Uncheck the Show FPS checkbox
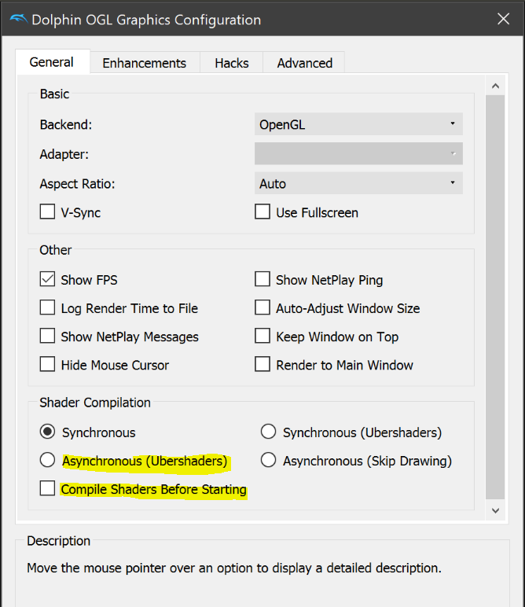 [x=48, y=280]
